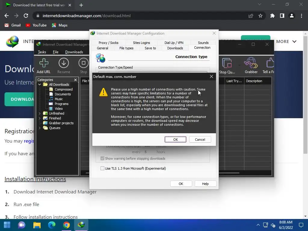
Task: Open File Explorer from the taskbar
Action: tap(37, 225)
